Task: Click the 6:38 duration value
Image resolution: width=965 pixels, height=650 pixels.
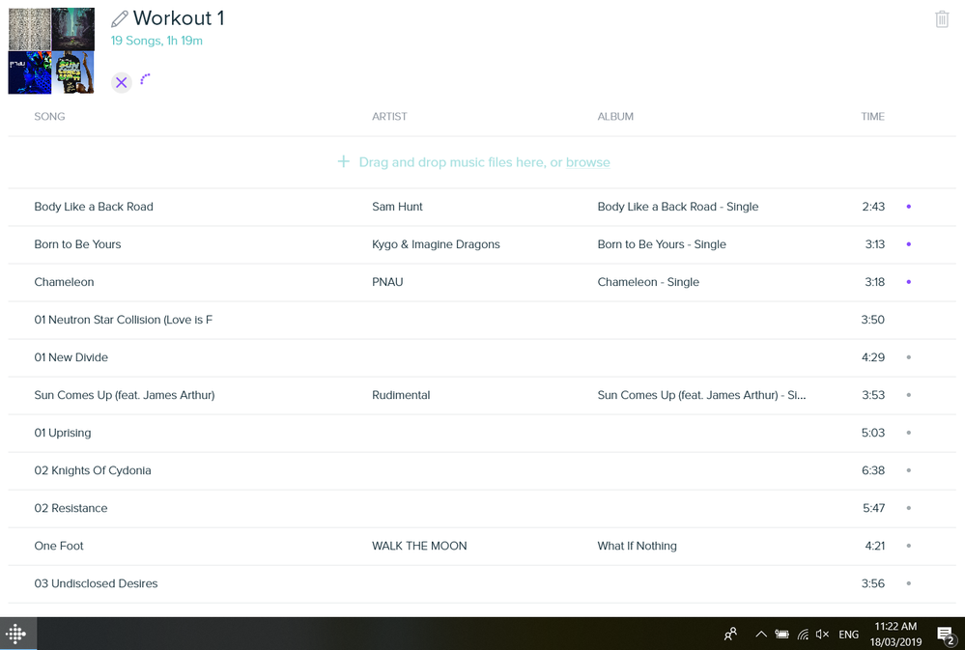Action: tap(872, 470)
